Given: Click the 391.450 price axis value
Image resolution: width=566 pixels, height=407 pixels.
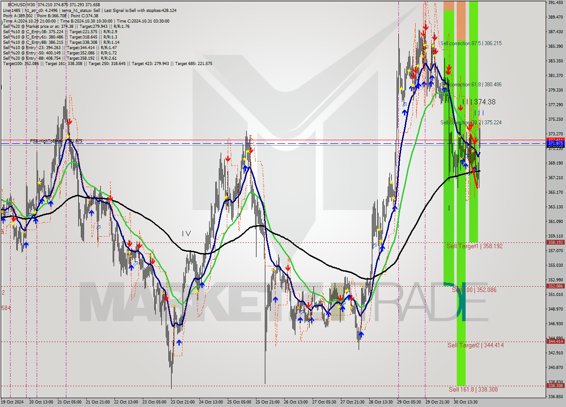Looking at the screenshot, I should [x=555, y=3].
